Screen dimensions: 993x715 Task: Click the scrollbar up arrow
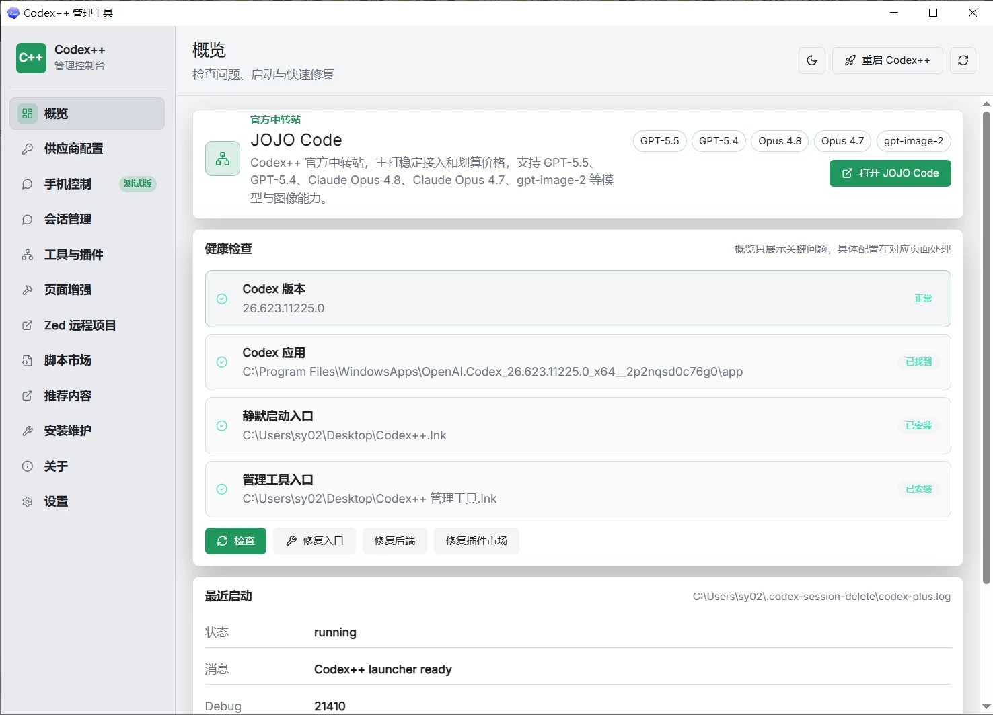987,104
